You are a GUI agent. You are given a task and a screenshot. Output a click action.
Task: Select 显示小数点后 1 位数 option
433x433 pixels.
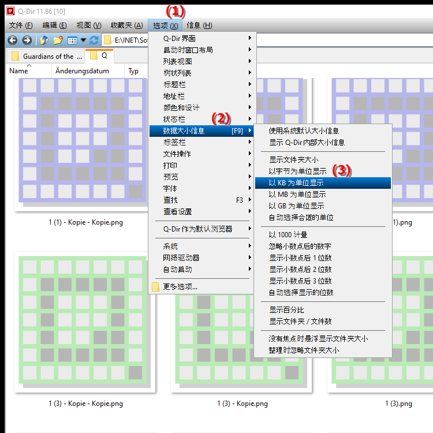tap(323, 258)
